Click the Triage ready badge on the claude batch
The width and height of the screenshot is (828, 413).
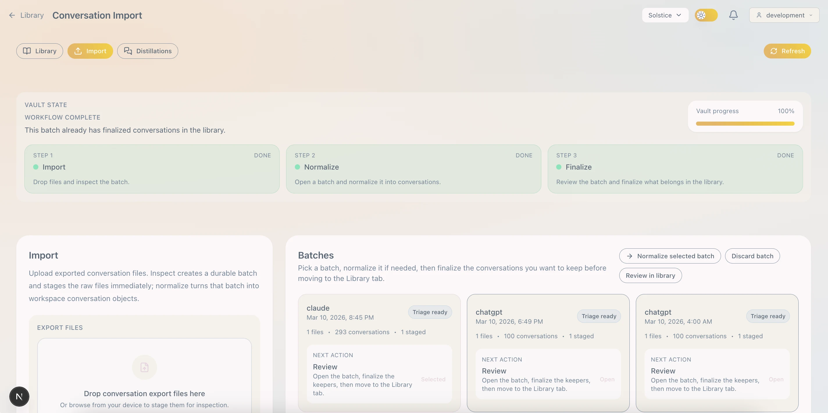430,312
